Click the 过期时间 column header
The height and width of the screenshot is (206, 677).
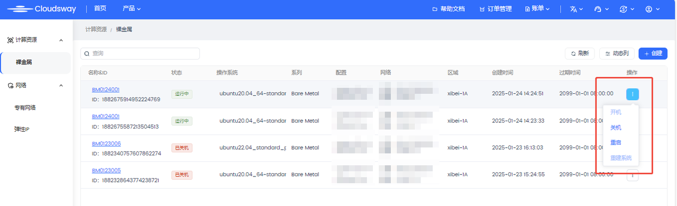pos(570,72)
